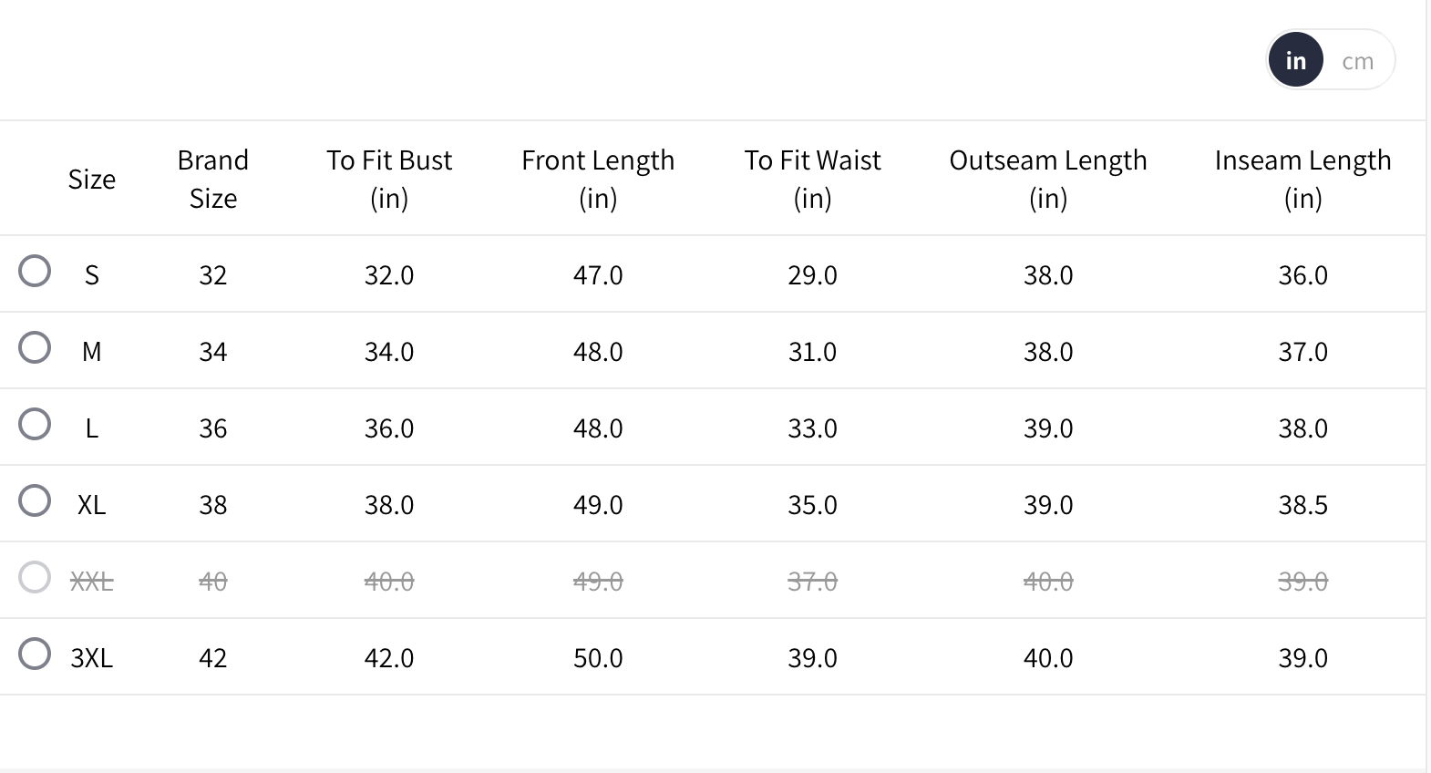Choose the L size radio button
The height and width of the screenshot is (773, 1431).
(35, 424)
